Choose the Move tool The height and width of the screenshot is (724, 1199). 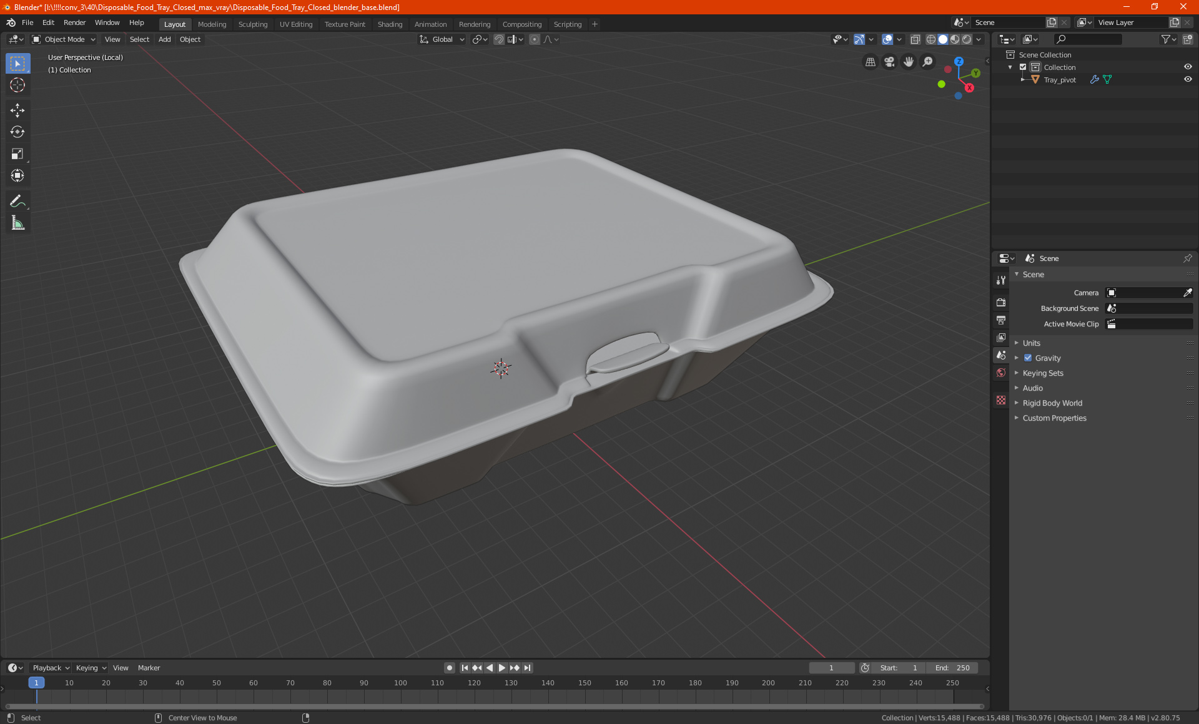point(17,110)
